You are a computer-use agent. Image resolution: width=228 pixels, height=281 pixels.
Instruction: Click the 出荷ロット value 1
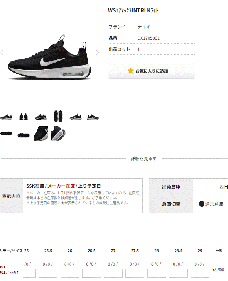(x=138, y=49)
